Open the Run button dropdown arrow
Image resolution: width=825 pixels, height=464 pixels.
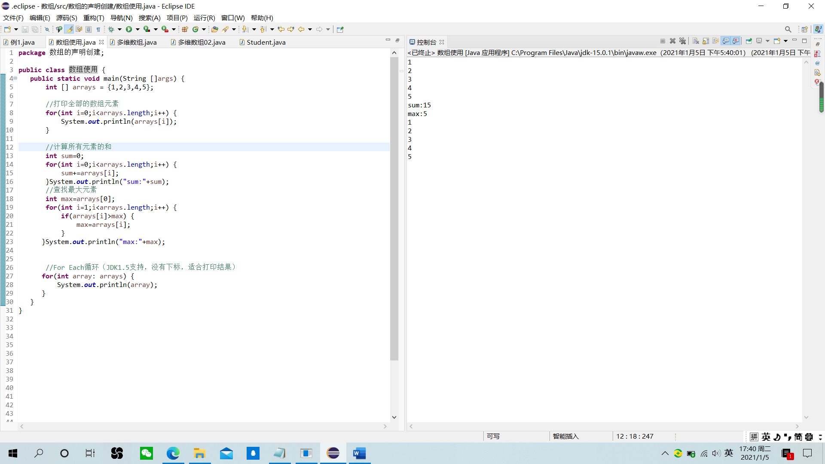pyautogui.click(x=137, y=29)
